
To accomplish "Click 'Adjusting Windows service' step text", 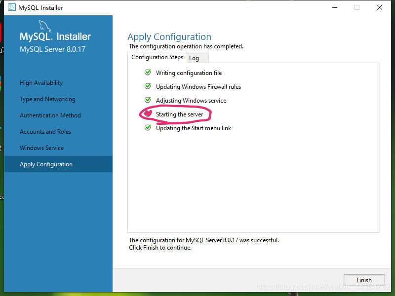I will point(191,101).
